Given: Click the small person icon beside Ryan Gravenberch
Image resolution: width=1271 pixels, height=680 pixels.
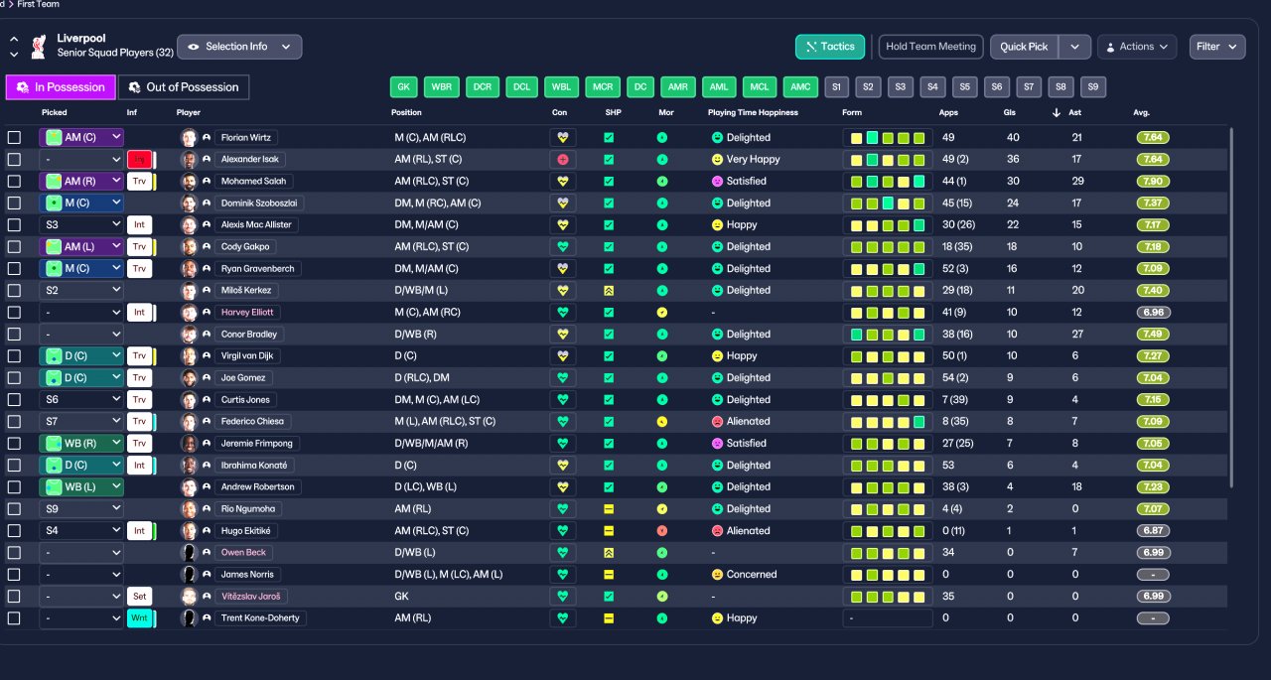Looking at the screenshot, I should click(207, 268).
